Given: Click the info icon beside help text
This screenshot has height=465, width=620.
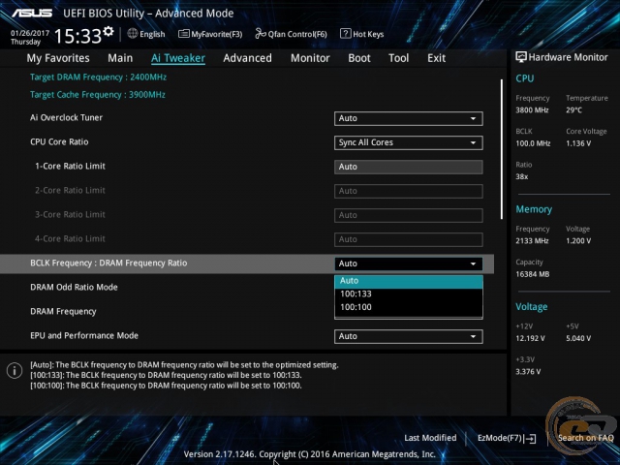Looking at the screenshot, I should click(15, 370).
